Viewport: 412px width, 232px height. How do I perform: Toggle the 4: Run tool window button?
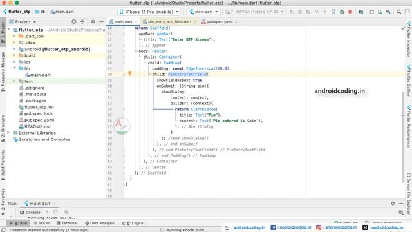(x=19, y=223)
